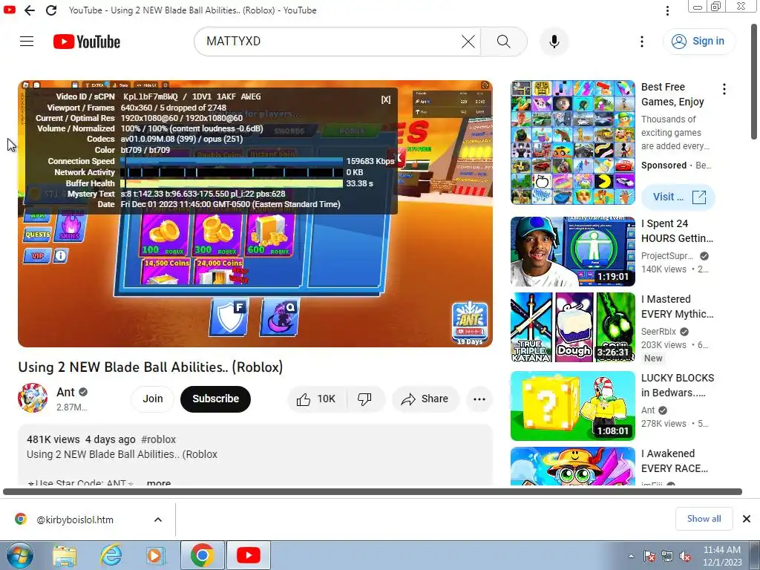Visit the sponsored games site

(678, 197)
